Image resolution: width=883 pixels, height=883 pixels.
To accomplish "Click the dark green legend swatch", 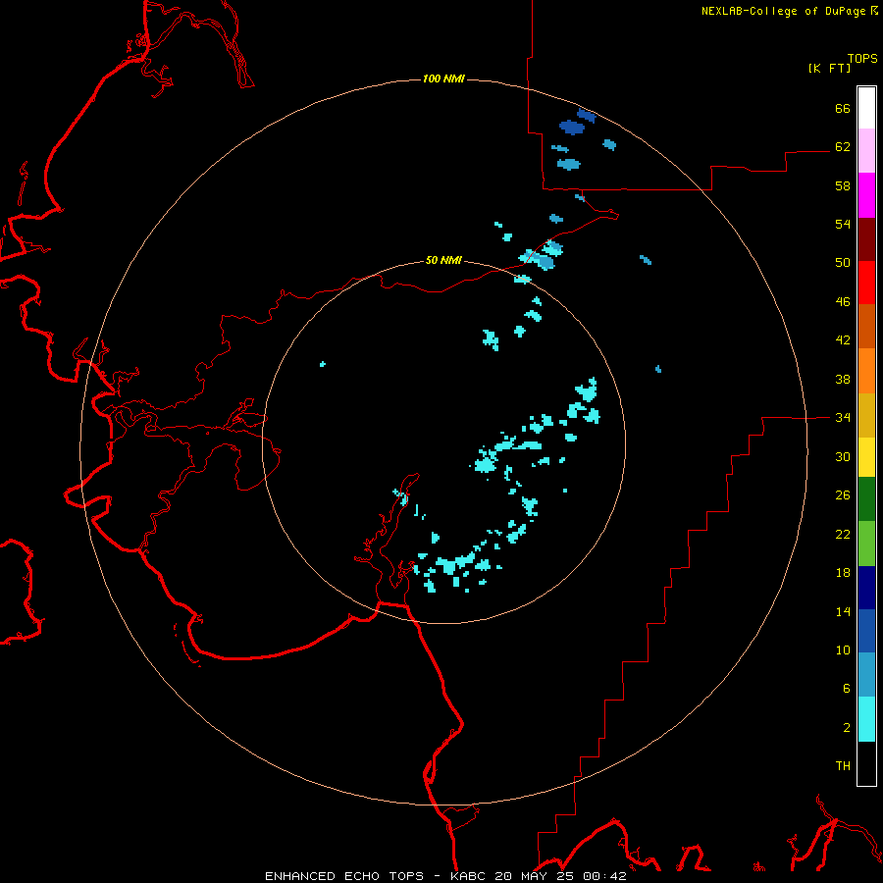I will (866, 499).
